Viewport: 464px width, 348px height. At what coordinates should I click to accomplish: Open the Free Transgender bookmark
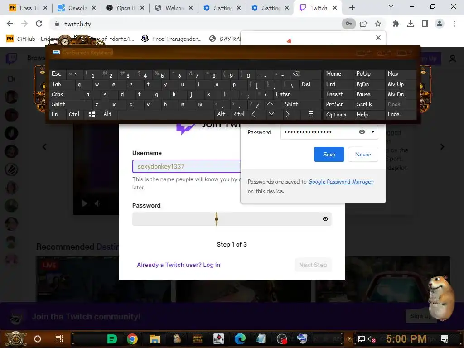point(172,39)
